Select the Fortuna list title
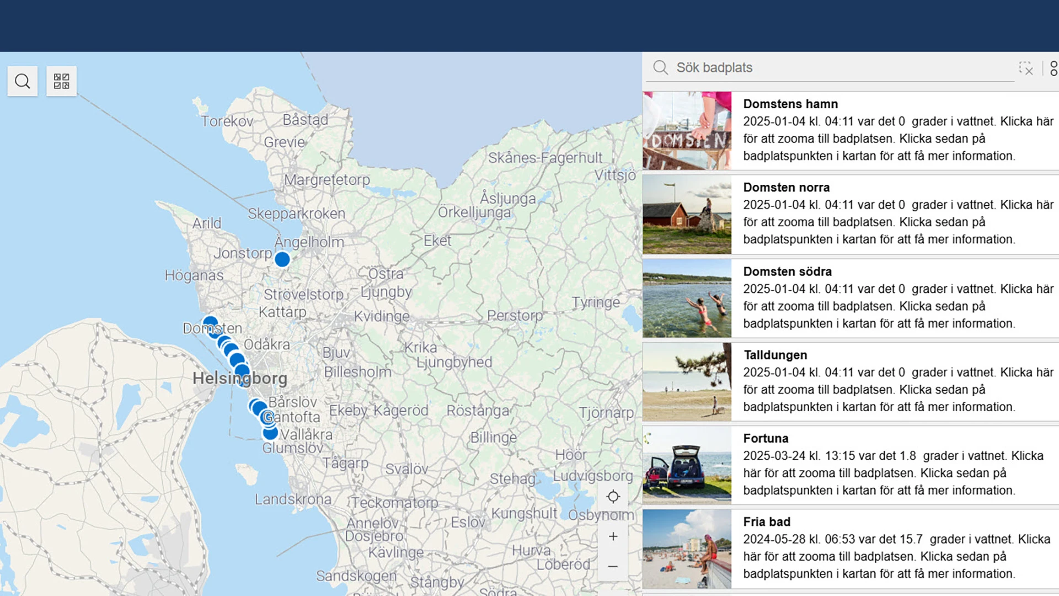 coord(766,438)
